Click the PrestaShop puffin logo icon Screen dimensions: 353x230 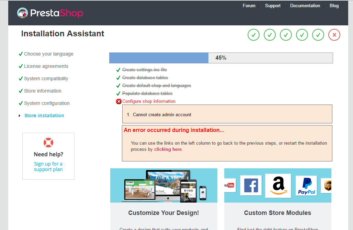coord(23,13)
